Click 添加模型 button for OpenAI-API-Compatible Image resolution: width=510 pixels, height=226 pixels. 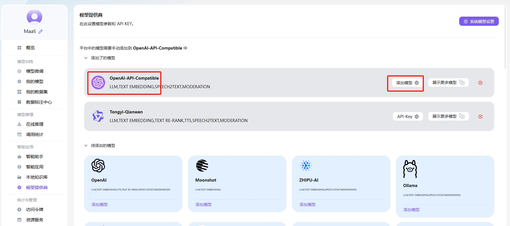point(407,83)
